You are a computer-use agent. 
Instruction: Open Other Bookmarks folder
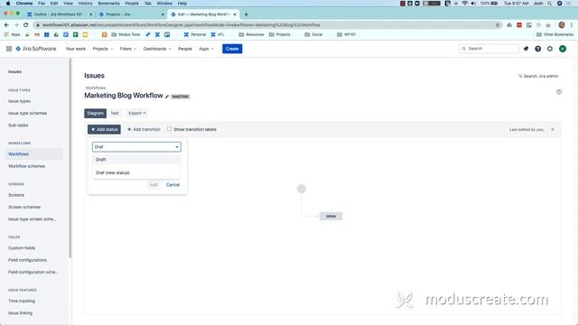[555, 34]
